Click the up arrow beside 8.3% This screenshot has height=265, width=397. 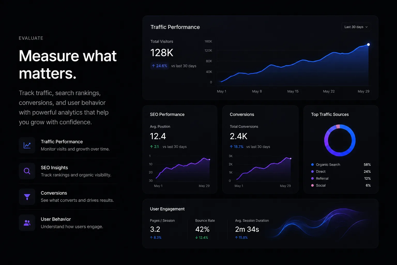point(151,238)
